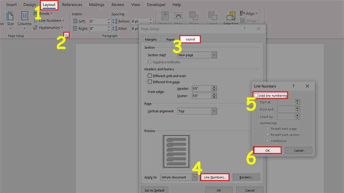Image resolution: width=344 pixels, height=193 pixels.
Task: Select Restart each page radio button
Action: (267, 128)
